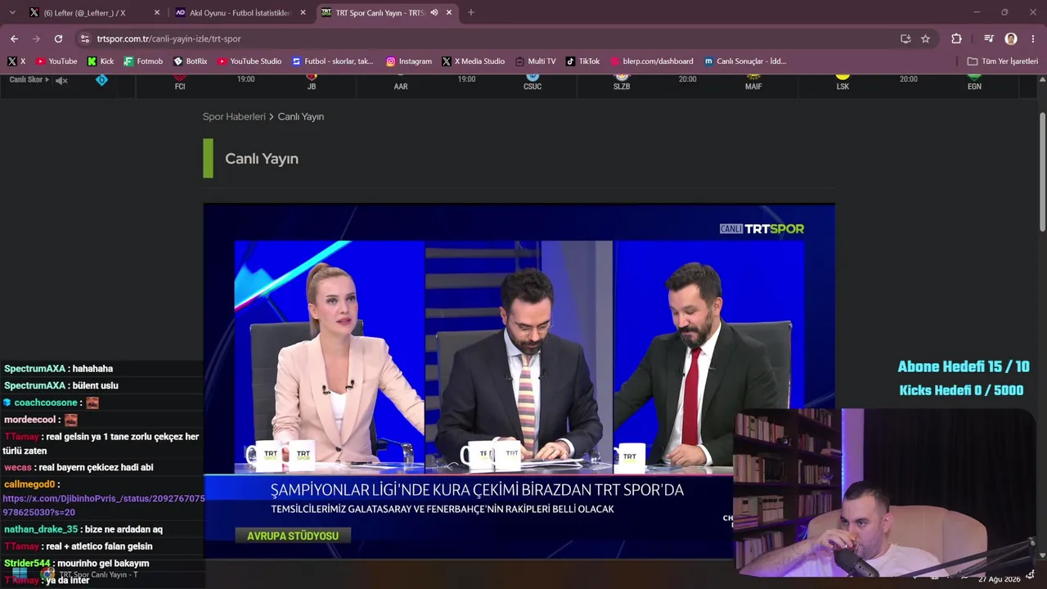Open the Chrome profile avatar
The height and width of the screenshot is (589, 1047).
click(x=1011, y=38)
